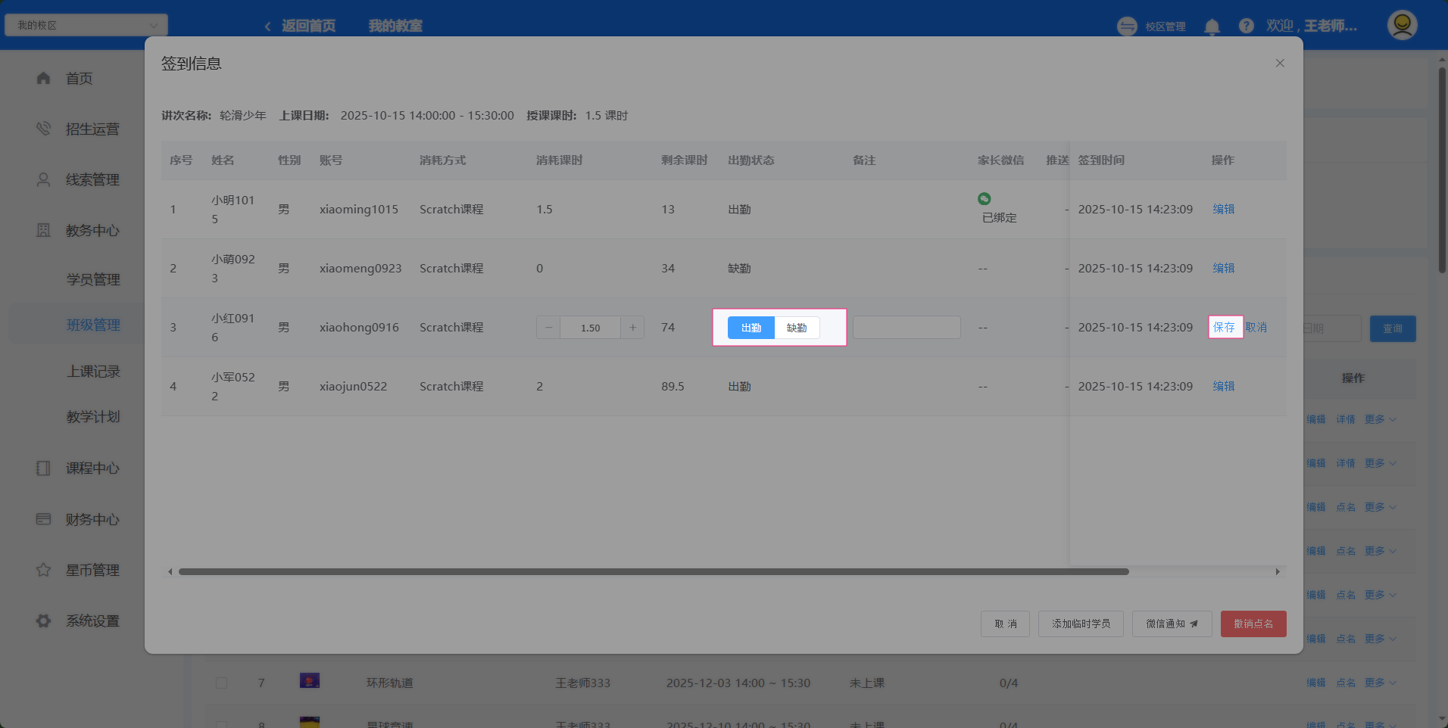Image resolution: width=1448 pixels, height=728 pixels.
Task: Click the 线索管理 person icon
Action: click(43, 179)
